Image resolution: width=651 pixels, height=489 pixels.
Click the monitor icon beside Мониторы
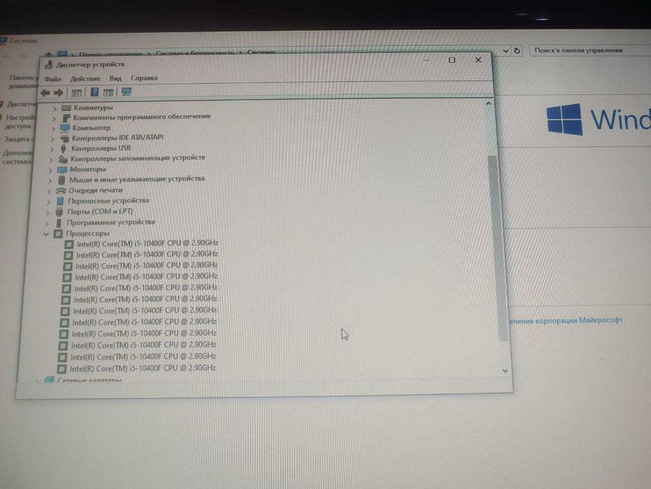coord(62,170)
